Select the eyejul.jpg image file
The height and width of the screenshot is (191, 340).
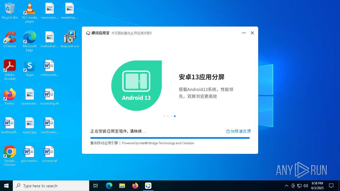29,126
